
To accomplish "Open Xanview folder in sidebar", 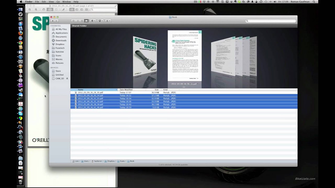I will (58, 52).
